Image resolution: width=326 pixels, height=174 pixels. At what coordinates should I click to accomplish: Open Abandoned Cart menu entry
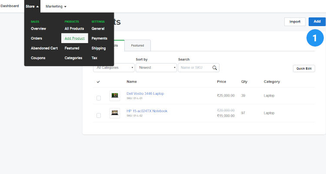[44, 48]
